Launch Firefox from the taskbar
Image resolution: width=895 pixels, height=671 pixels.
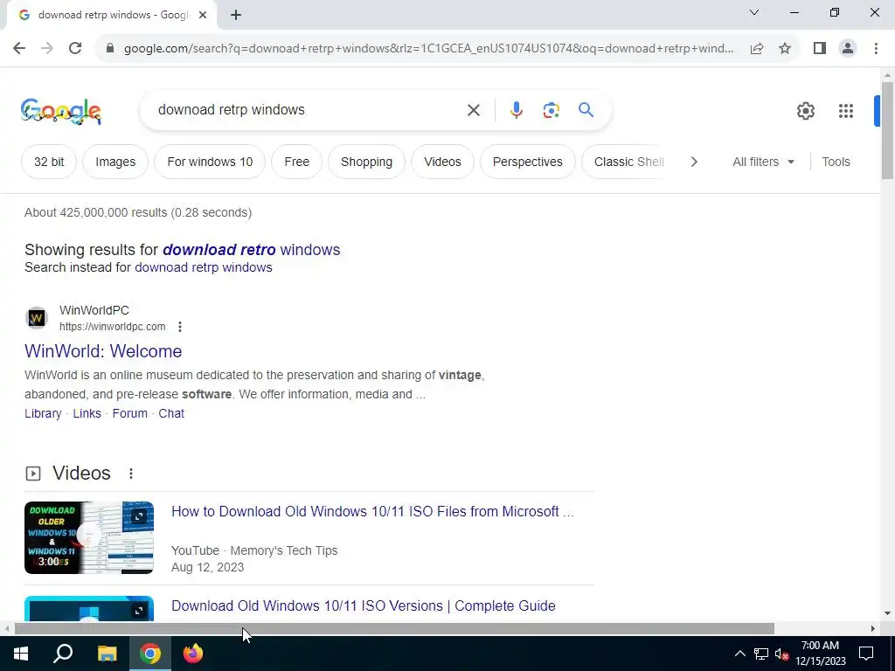[x=193, y=654]
